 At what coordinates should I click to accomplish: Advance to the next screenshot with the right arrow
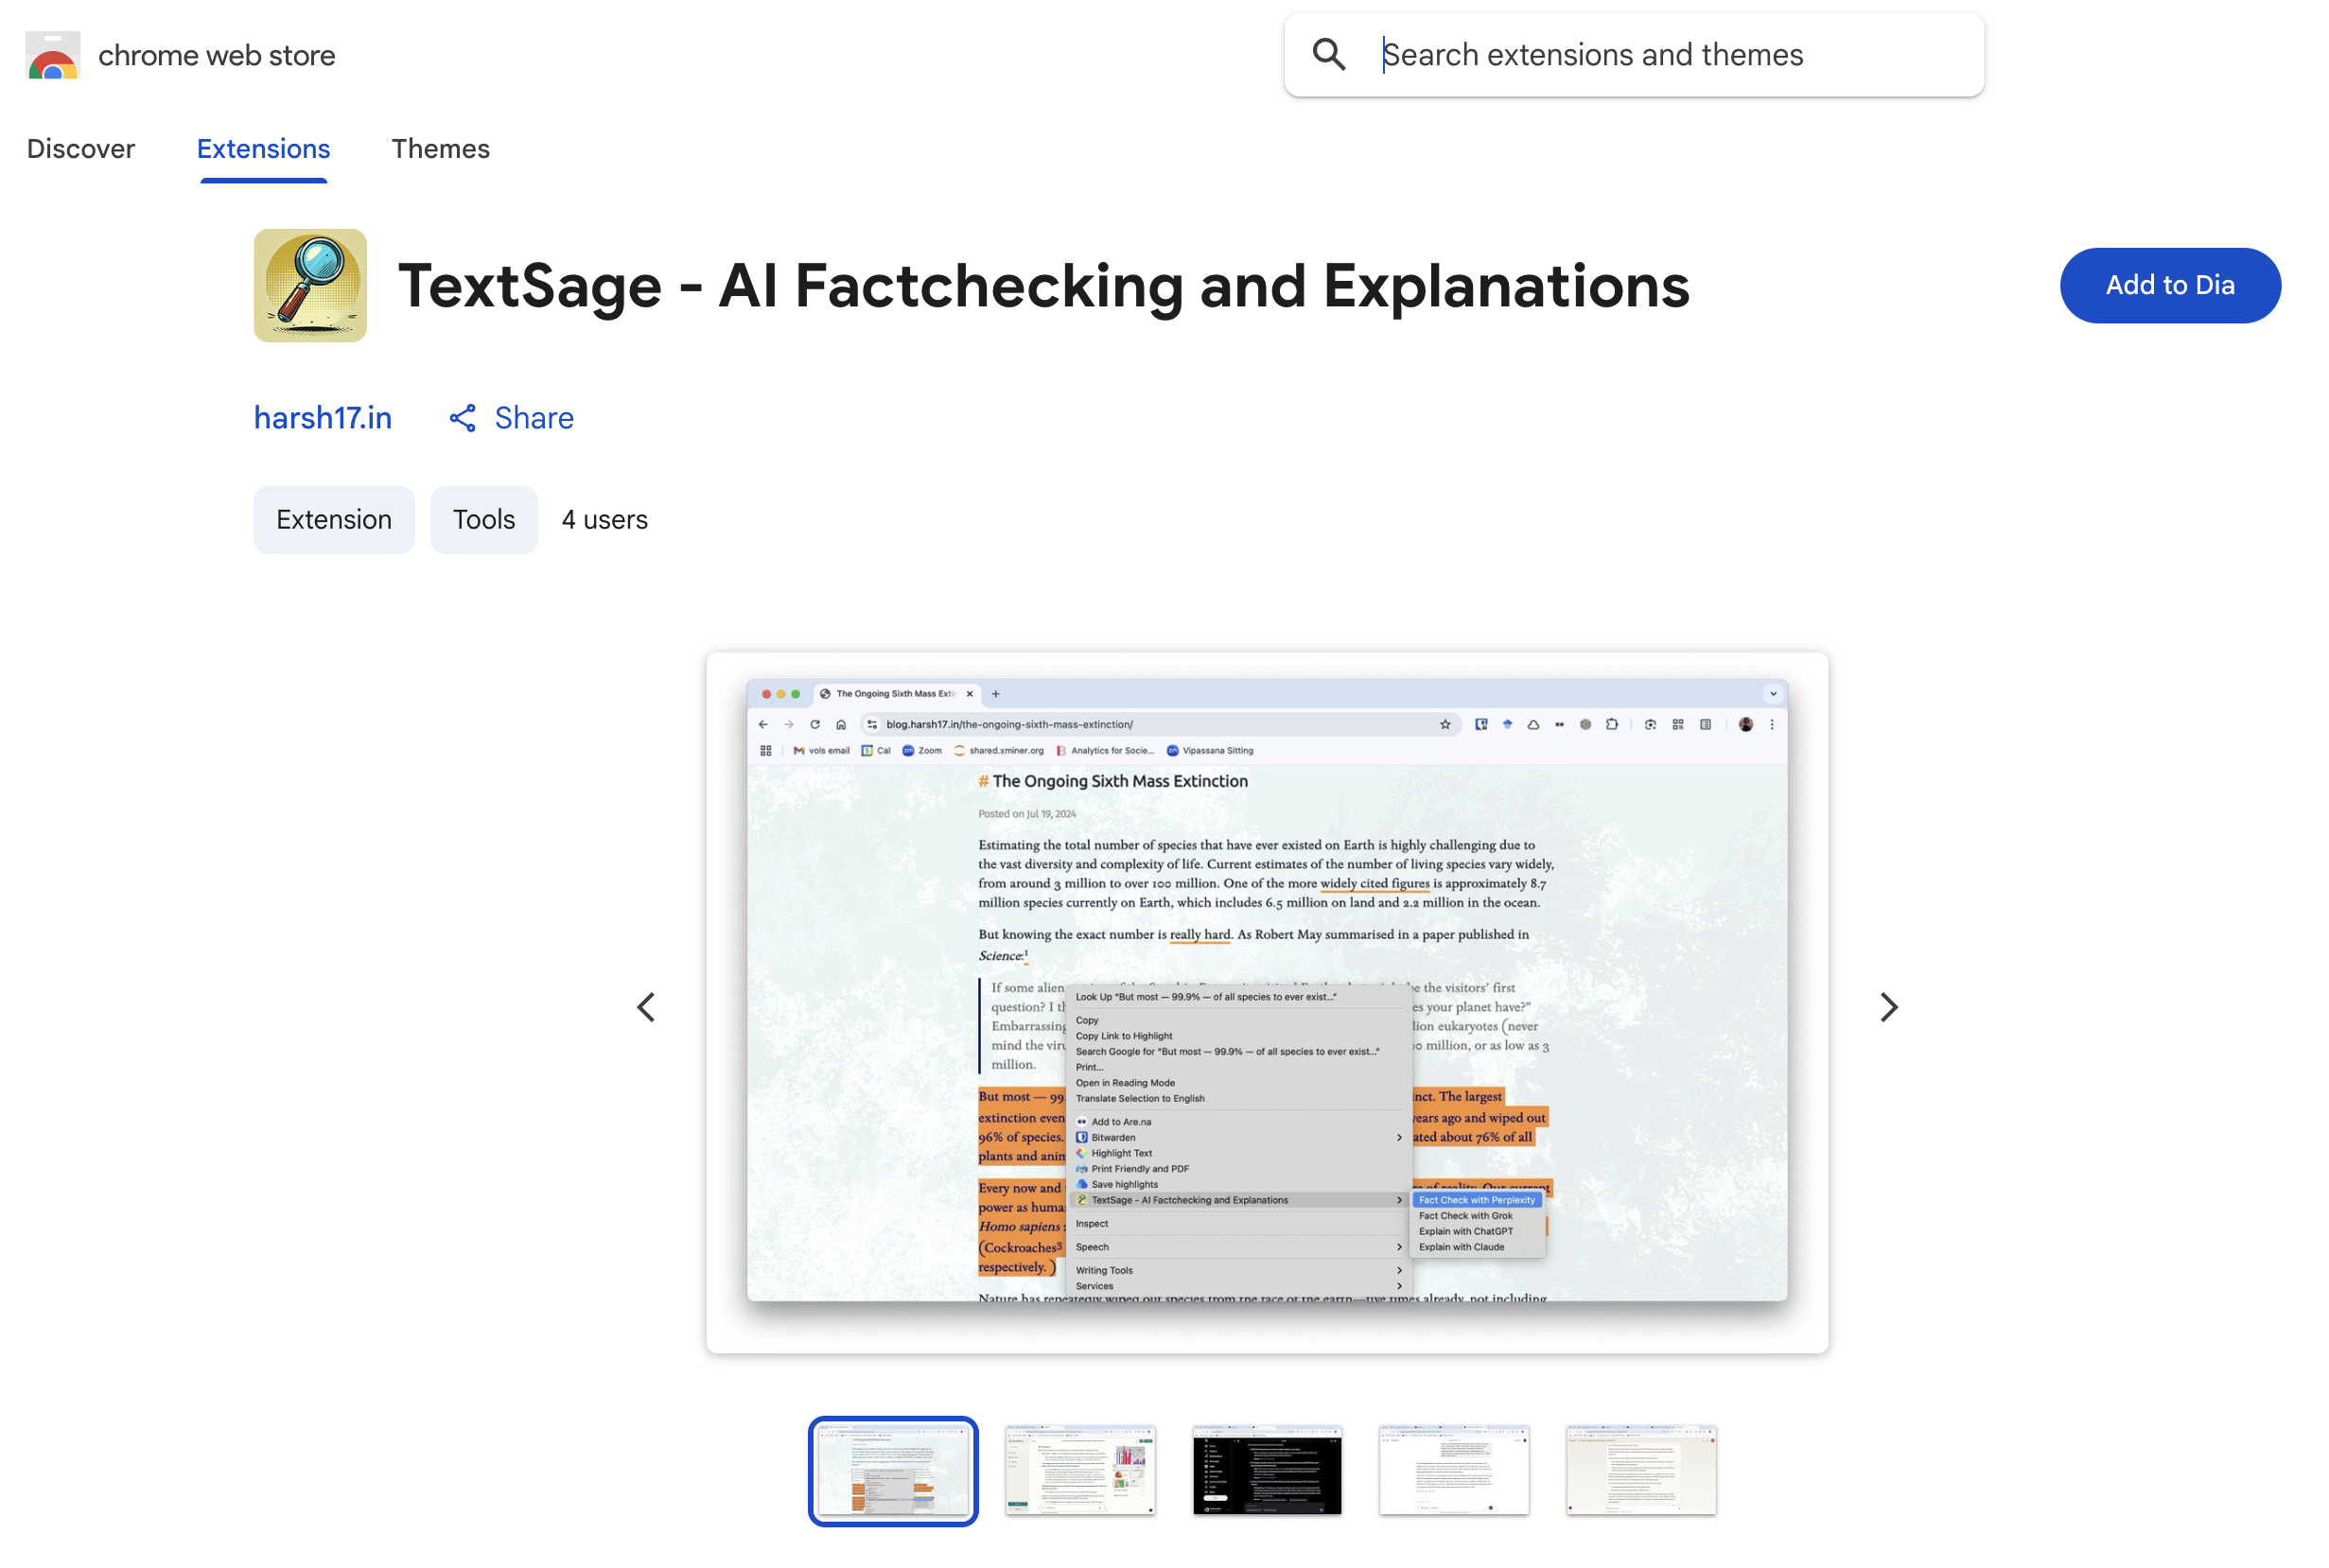pos(1888,1007)
